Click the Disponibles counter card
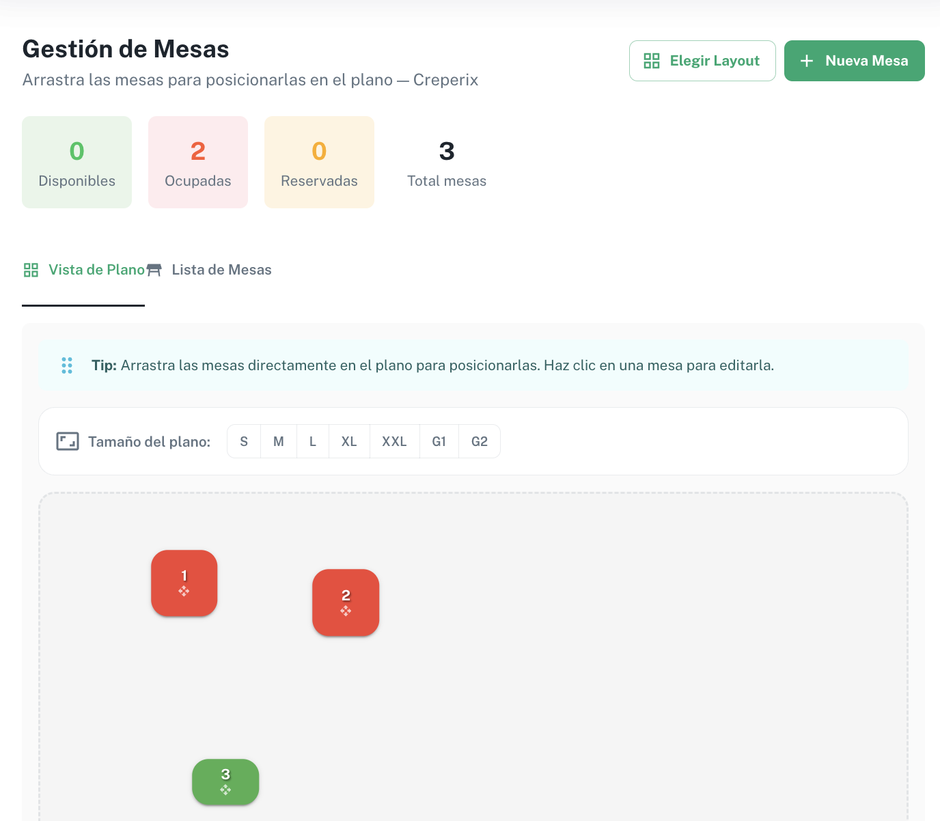 pos(77,162)
